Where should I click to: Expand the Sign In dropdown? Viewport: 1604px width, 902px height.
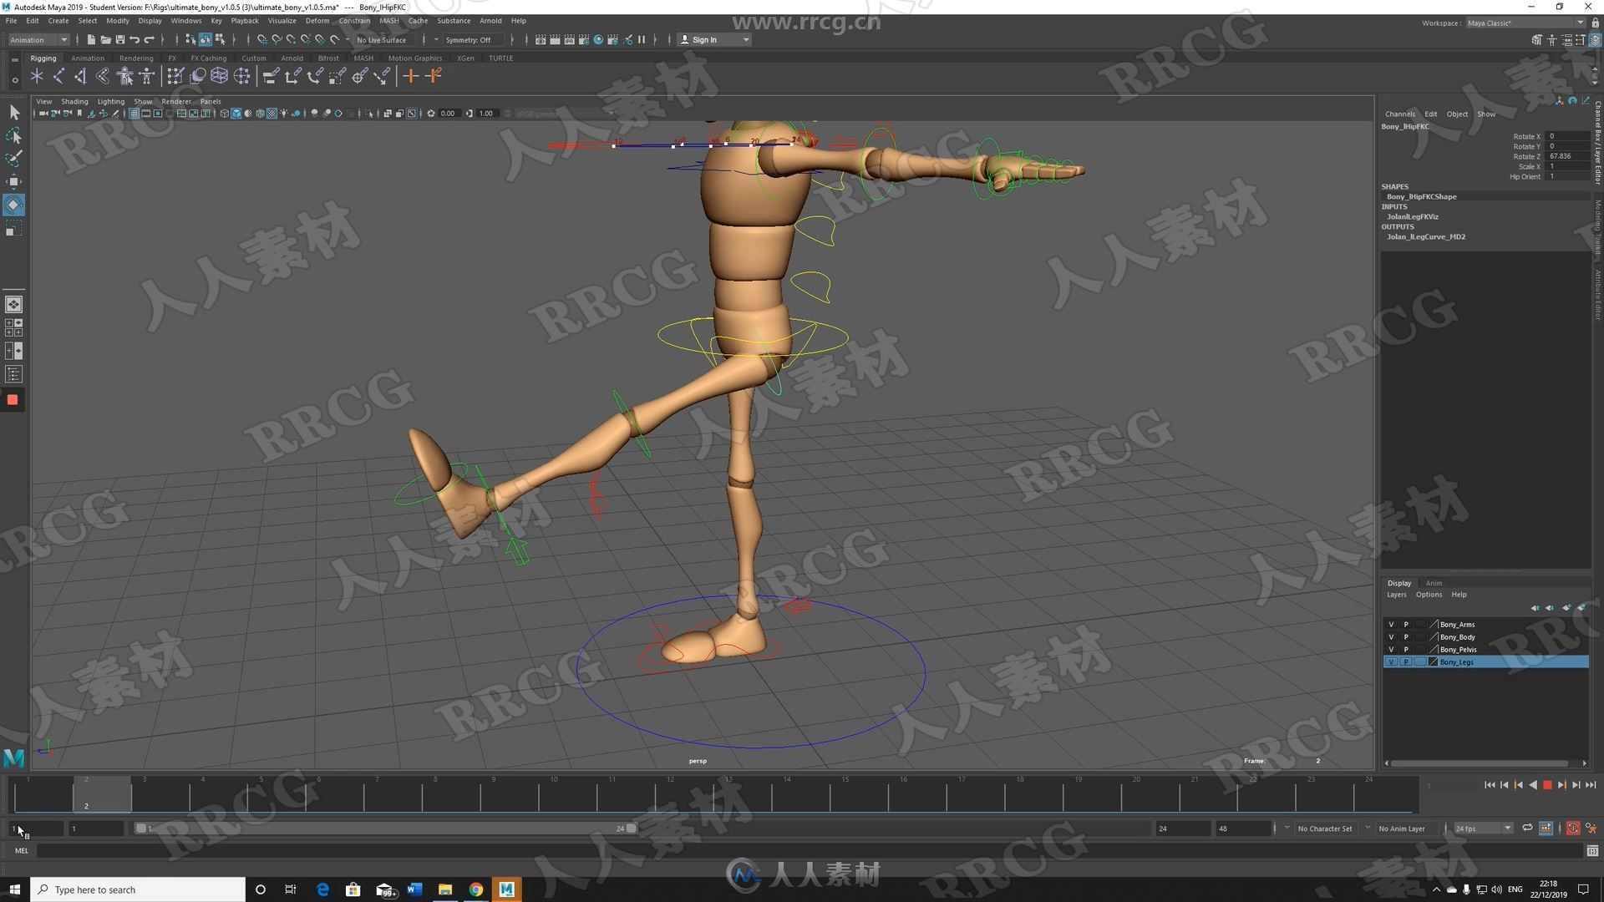714,39
